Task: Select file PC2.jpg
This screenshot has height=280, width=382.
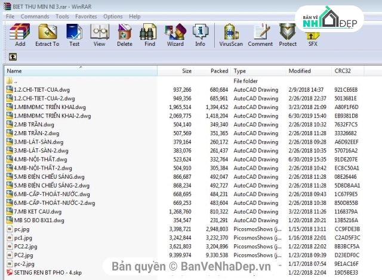Action: pyautogui.click(x=24, y=255)
